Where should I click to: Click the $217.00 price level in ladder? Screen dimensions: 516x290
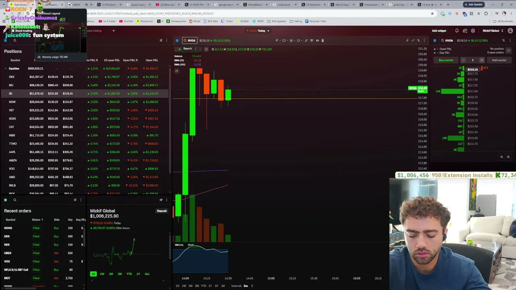[472, 91]
